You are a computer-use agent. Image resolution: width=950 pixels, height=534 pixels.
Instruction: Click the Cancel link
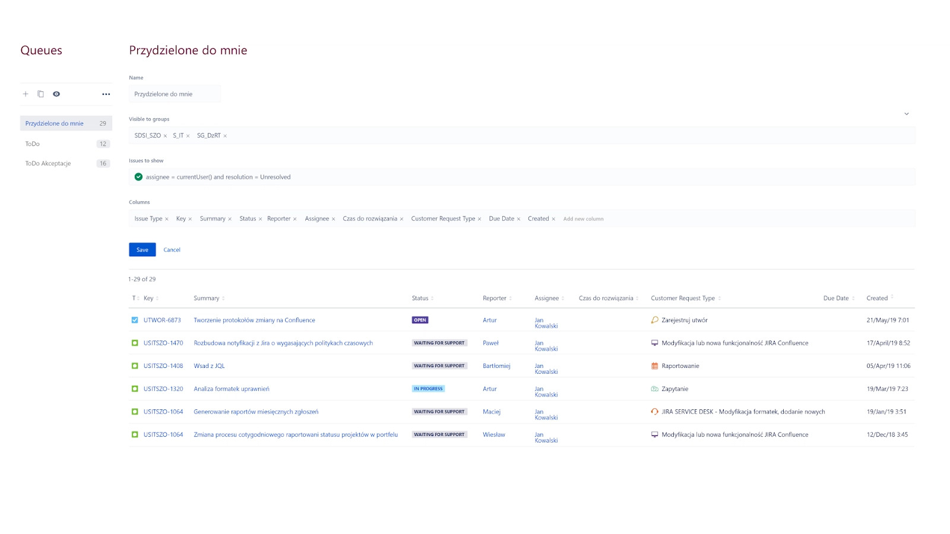tap(172, 250)
